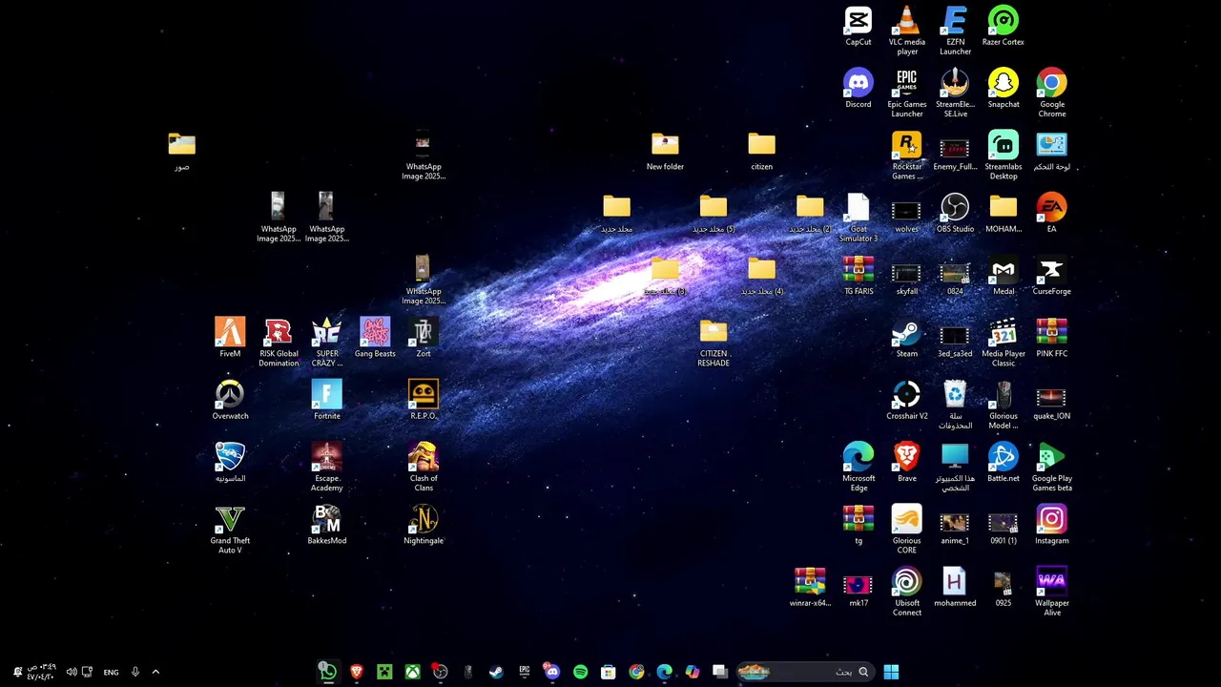Select the StreamElements SE.Live icon

(x=955, y=93)
